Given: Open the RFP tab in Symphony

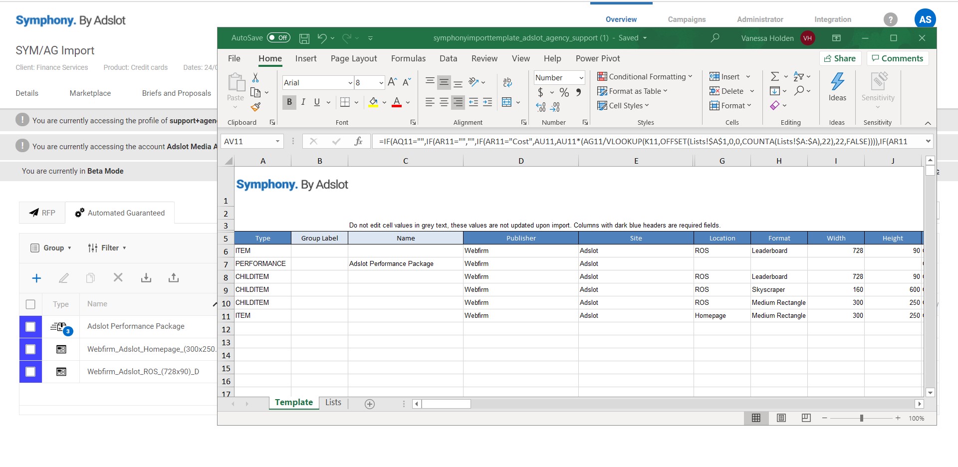Looking at the screenshot, I should pyautogui.click(x=42, y=213).
